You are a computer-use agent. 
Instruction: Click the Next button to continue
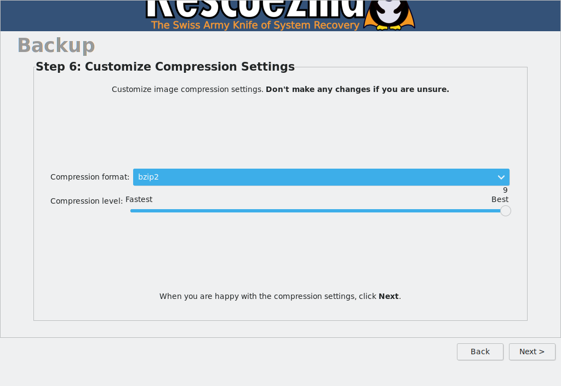pos(532,352)
